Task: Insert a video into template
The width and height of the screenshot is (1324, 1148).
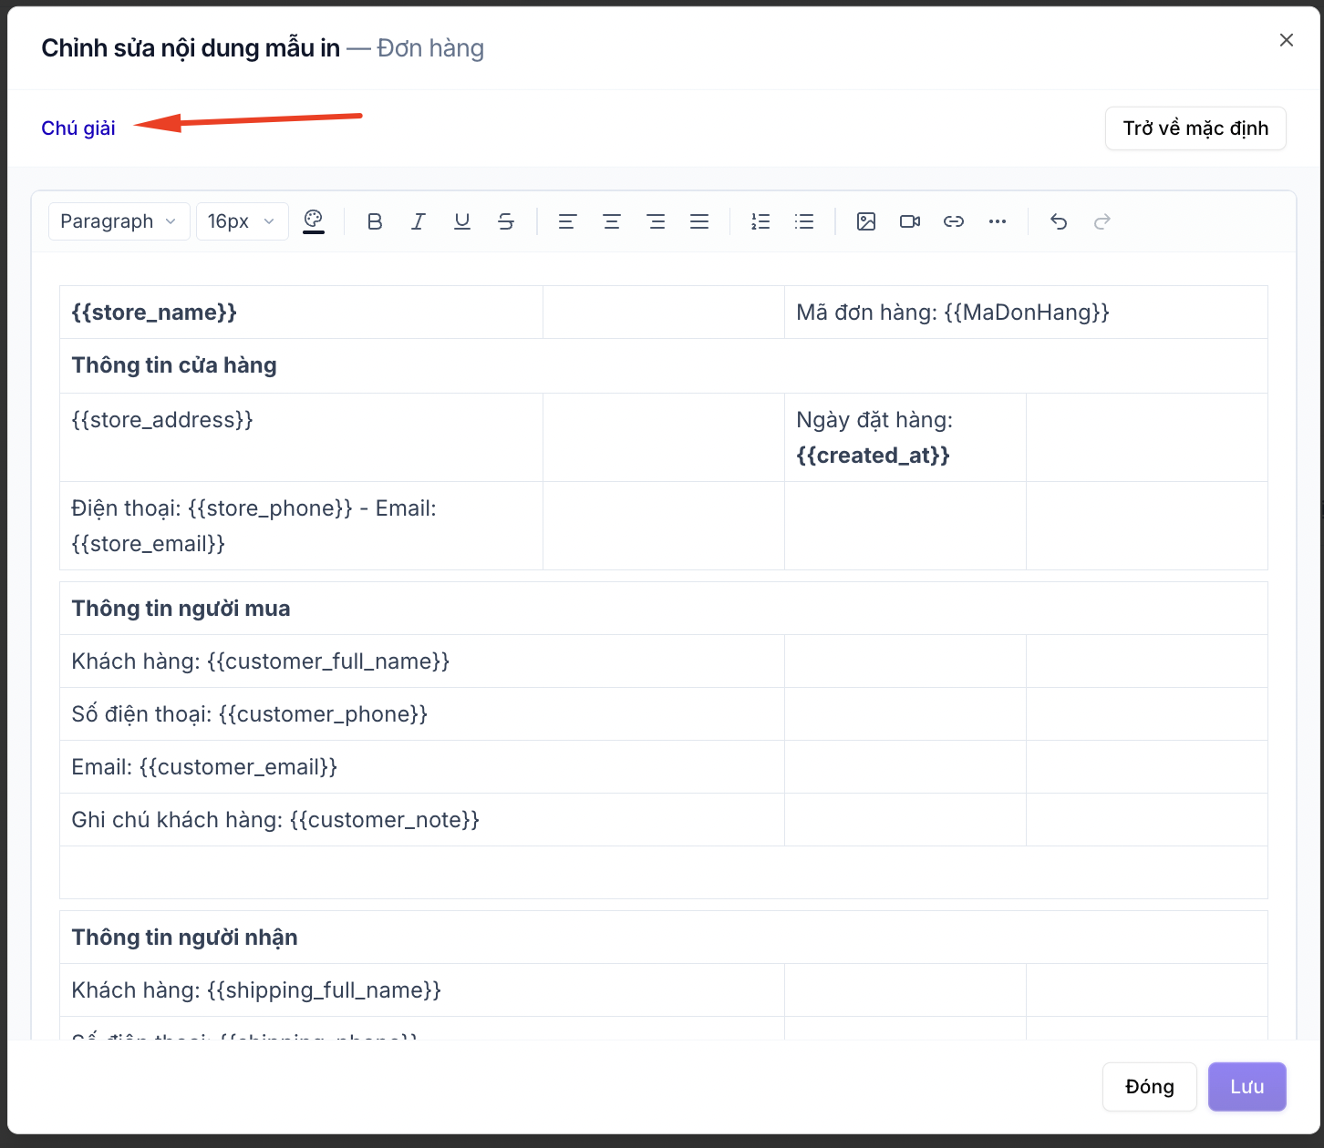Action: point(910,221)
